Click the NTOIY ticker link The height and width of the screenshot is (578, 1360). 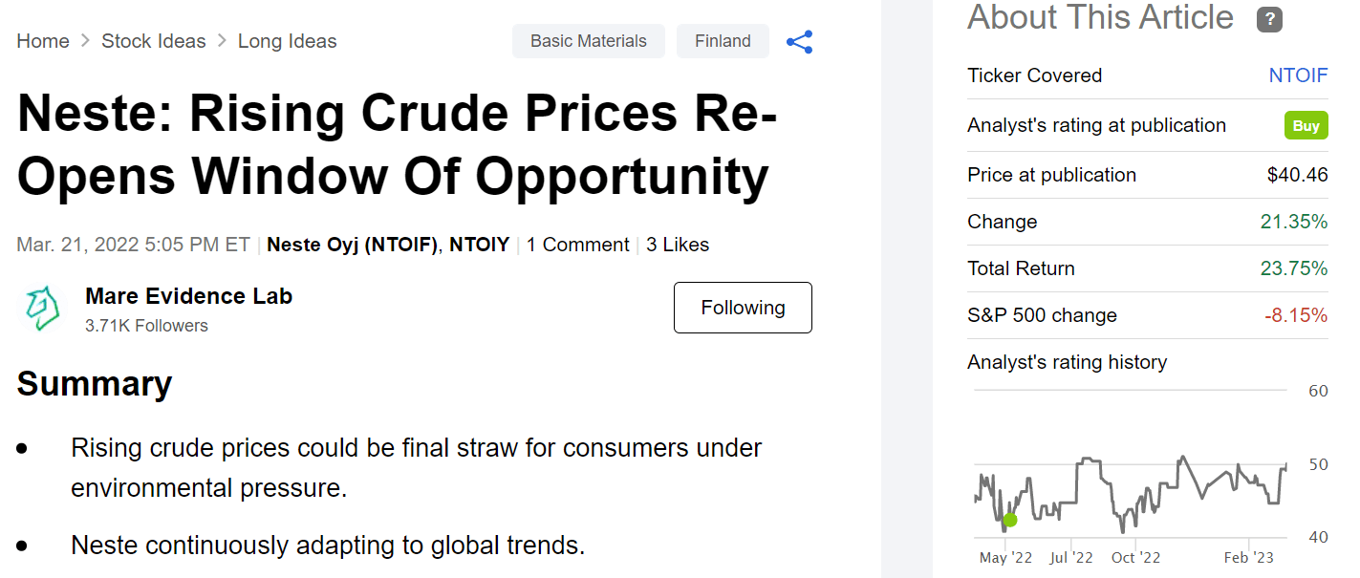point(480,245)
